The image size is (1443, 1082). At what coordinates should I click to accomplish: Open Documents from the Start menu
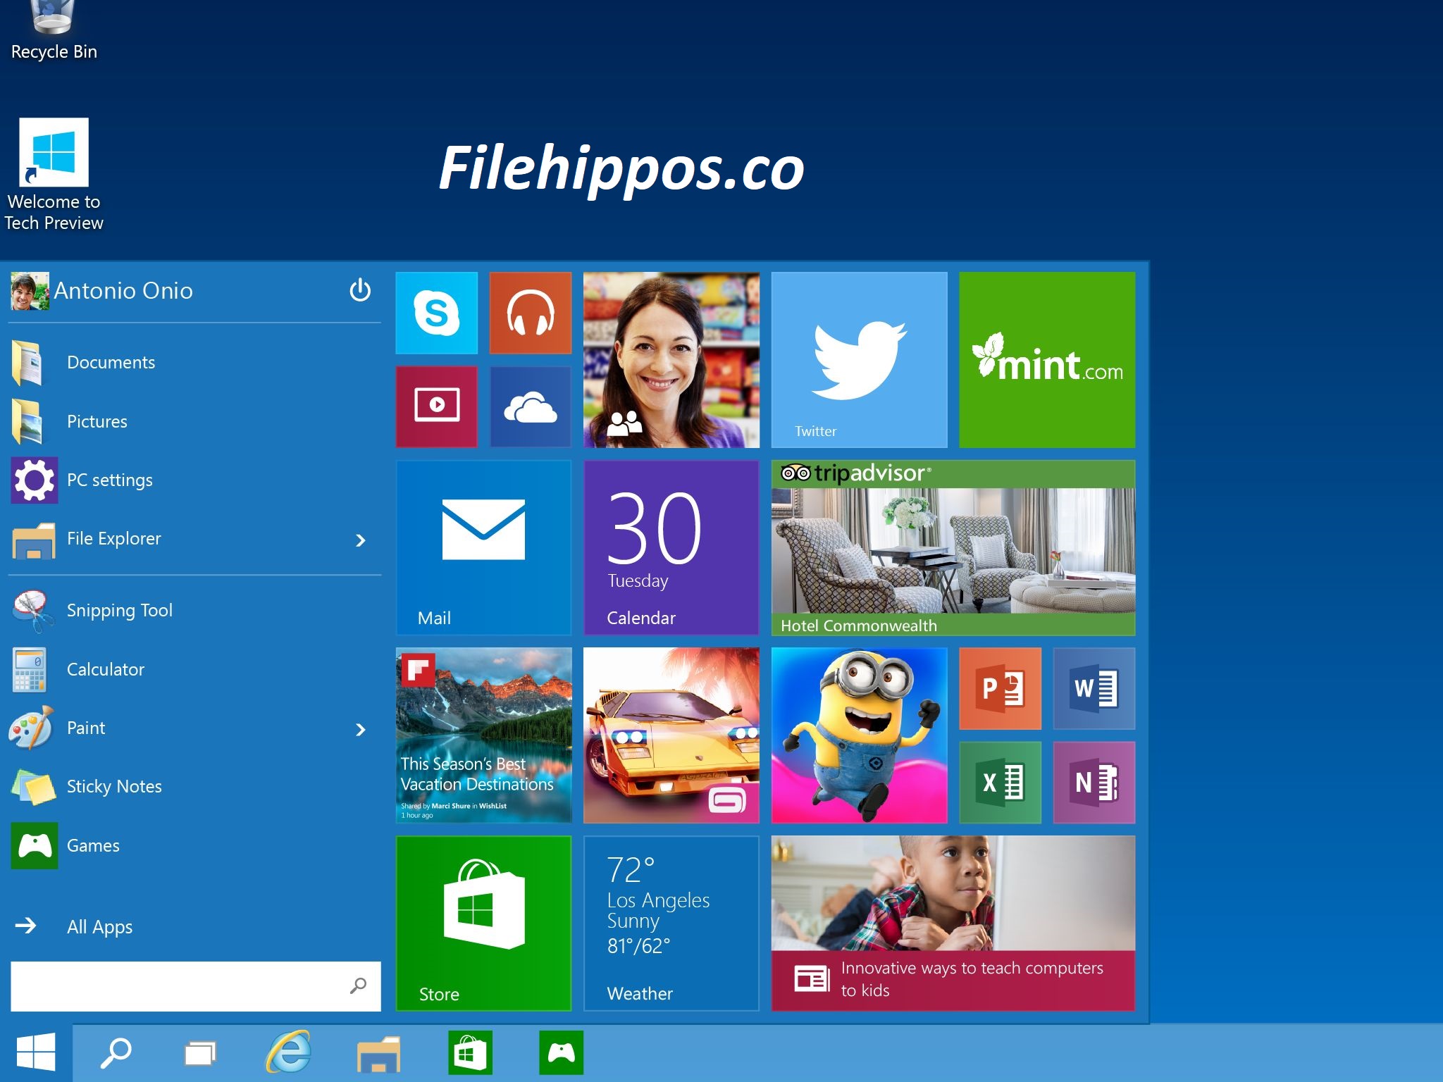111,362
